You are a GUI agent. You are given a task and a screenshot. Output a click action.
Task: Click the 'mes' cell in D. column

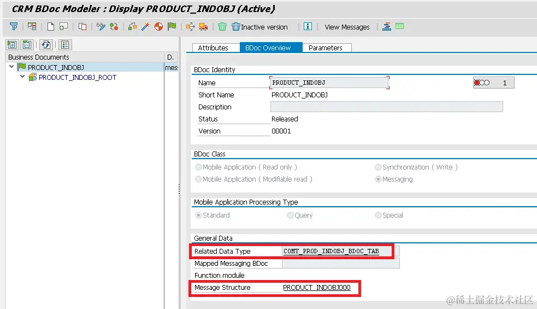(x=172, y=68)
